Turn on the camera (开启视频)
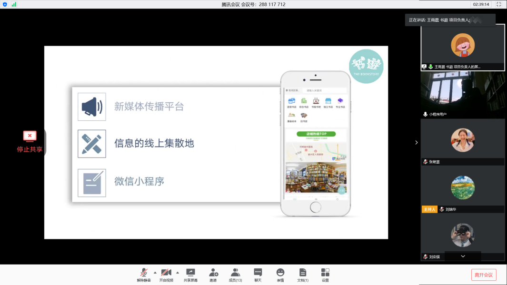The height and width of the screenshot is (285, 507). tap(166, 273)
